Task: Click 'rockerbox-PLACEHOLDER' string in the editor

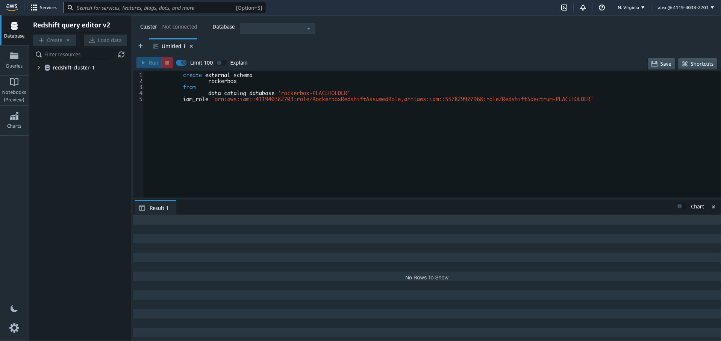Action: [314, 93]
